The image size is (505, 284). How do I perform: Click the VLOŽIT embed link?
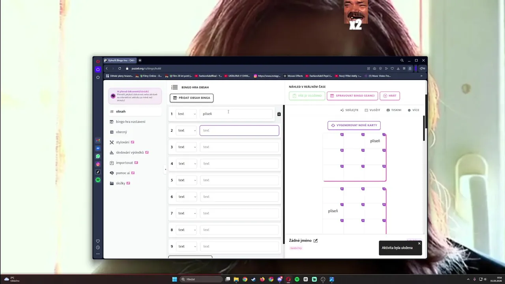click(x=372, y=110)
